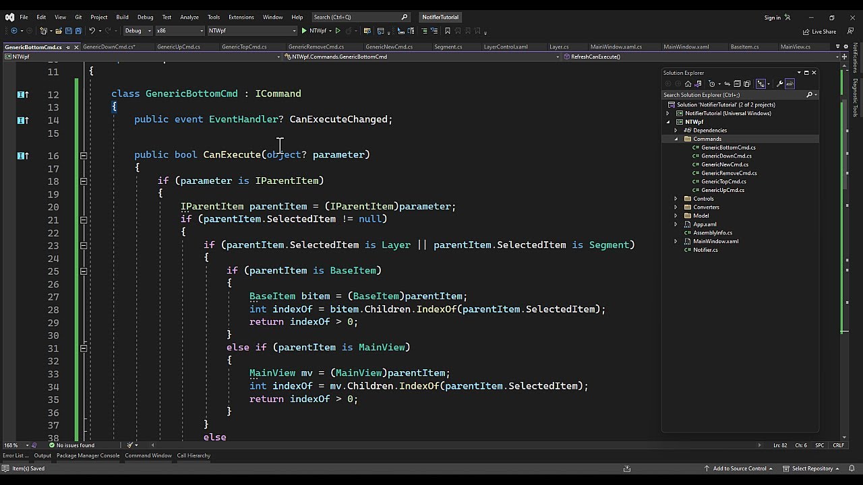Click the Search (Ctrl+Q) box
This screenshot has width=863, height=485.
point(361,17)
